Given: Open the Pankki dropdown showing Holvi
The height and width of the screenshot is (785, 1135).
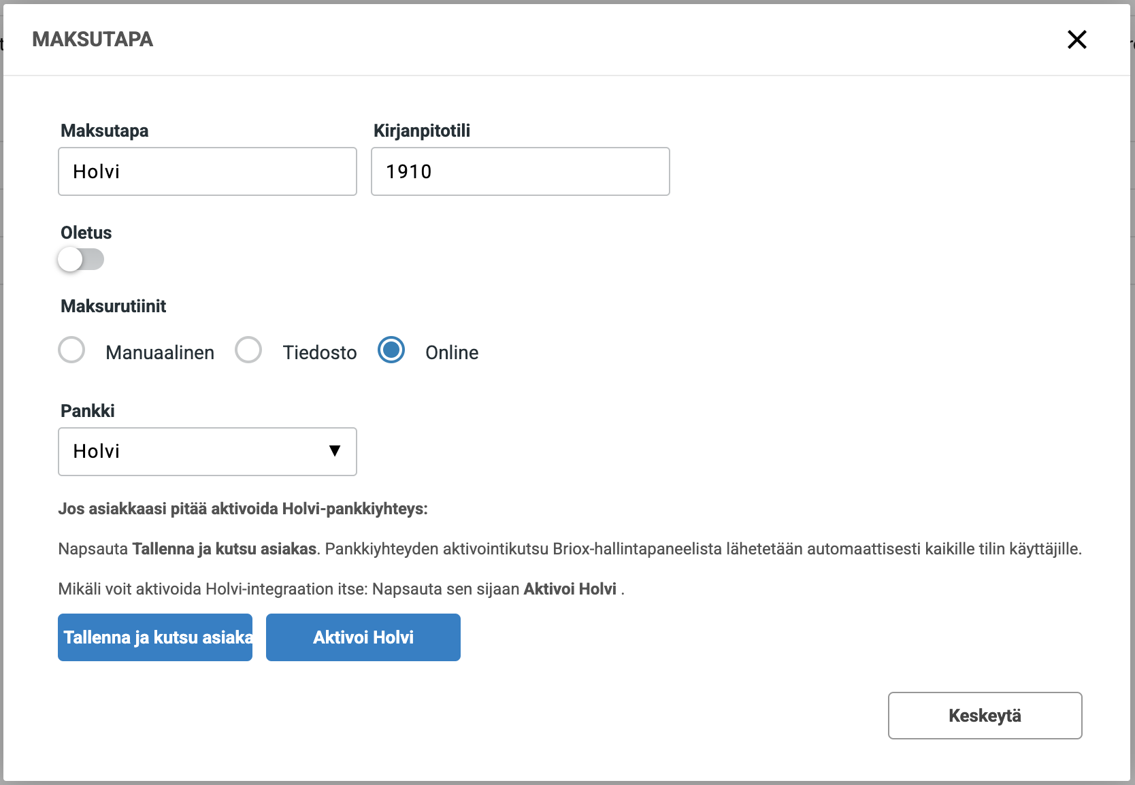Looking at the screenshot, I should pos(197,452).
